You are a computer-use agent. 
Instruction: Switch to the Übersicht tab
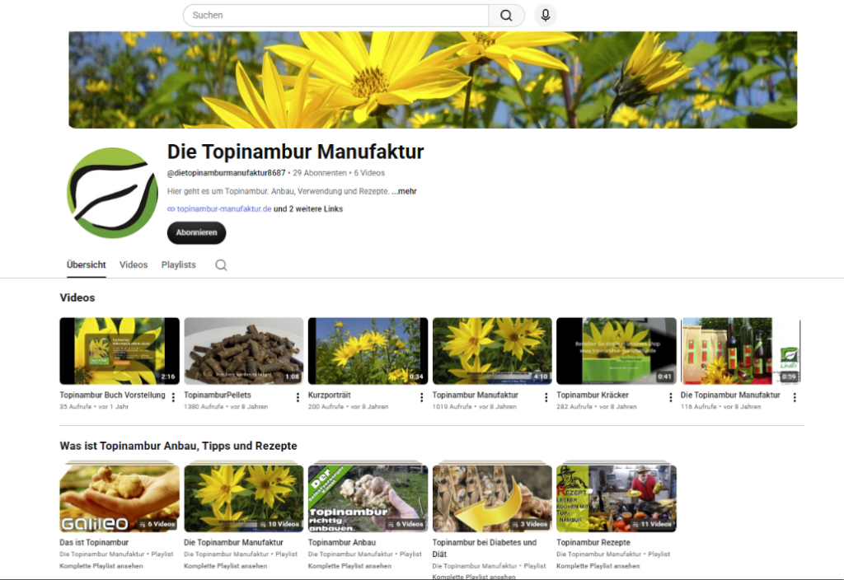click(x=86, y=264)
